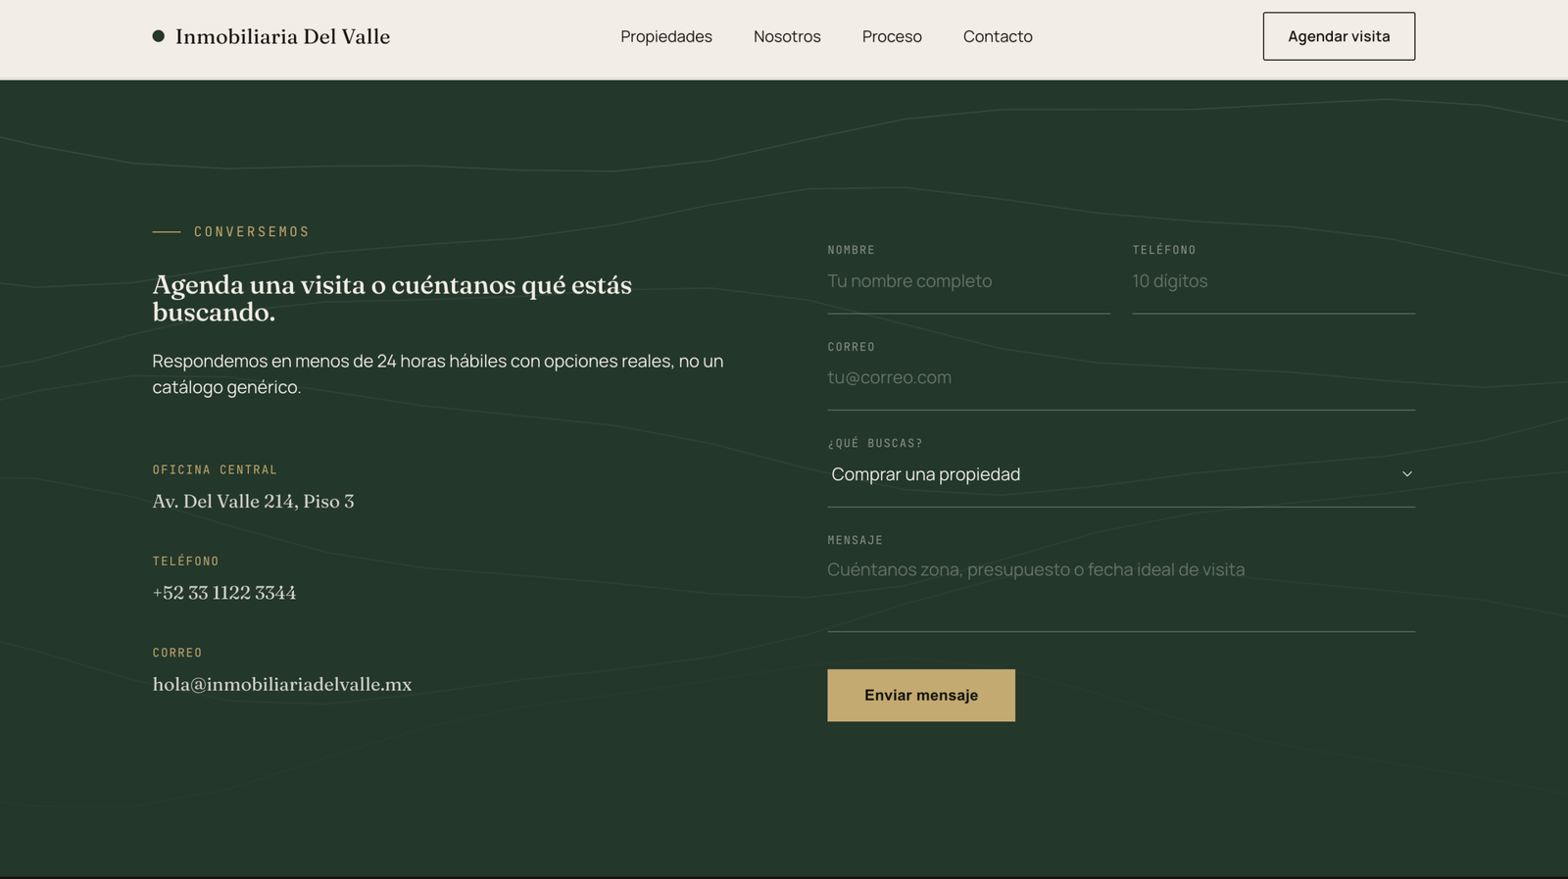Click the phone number +52 33 1122 3344

[224, 593]
